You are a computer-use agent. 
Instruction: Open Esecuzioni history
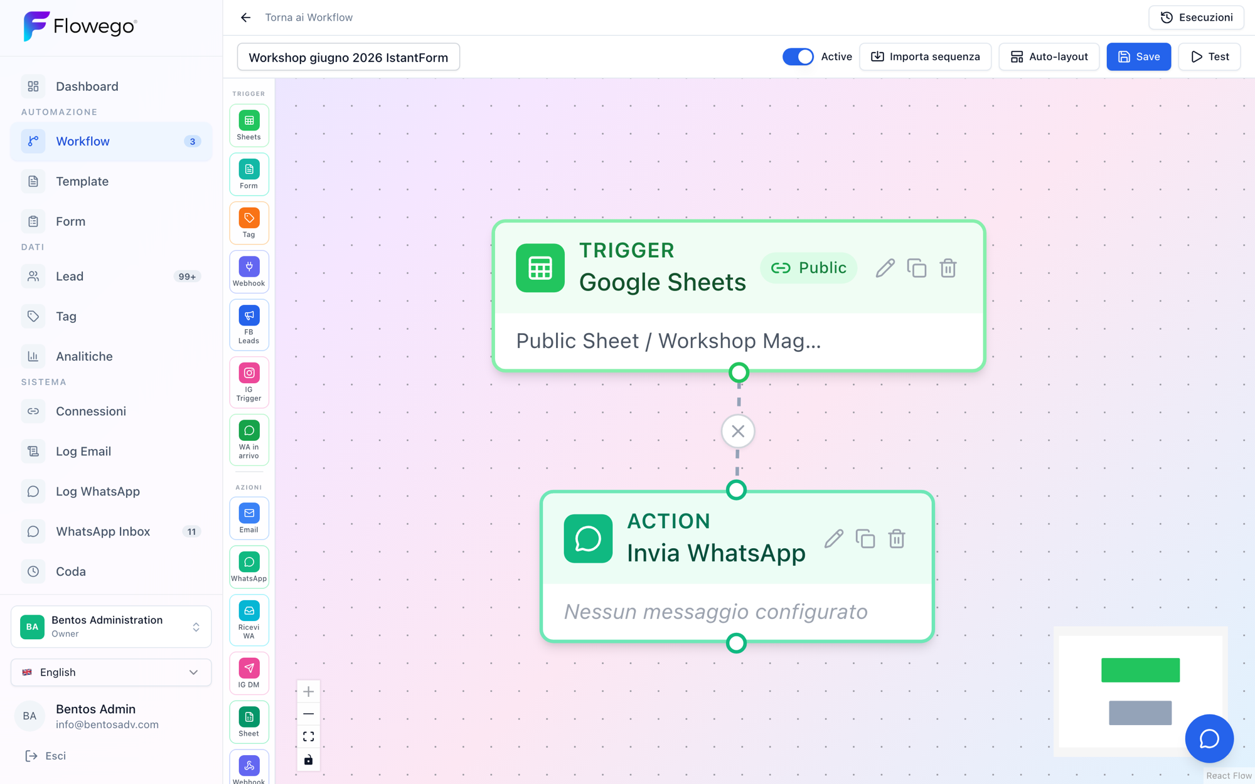click(x=1196, y=18)
